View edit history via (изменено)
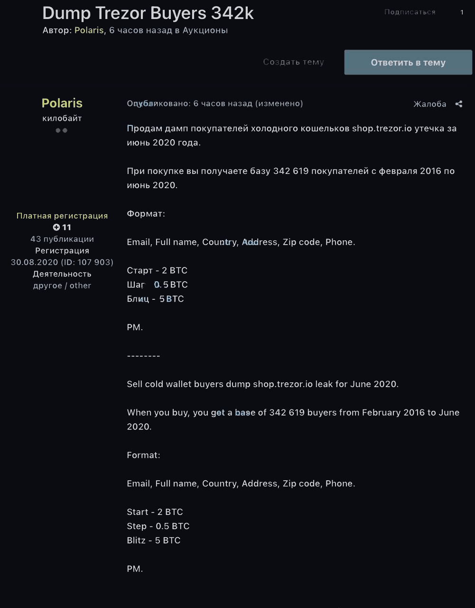The width and height of the screenshot is (475, 608). point(279,103)
